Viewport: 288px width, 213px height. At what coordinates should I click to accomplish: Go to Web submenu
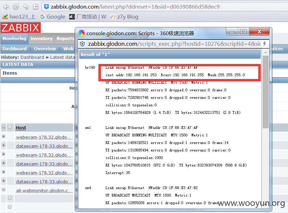pyautogui.click(x=68, y=49)
